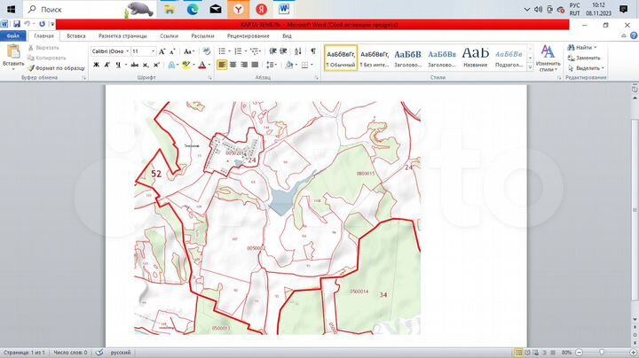This screenshot has height=358, width=639.
Task: Open the bullets list dropdown
Action: coord(230,51)
